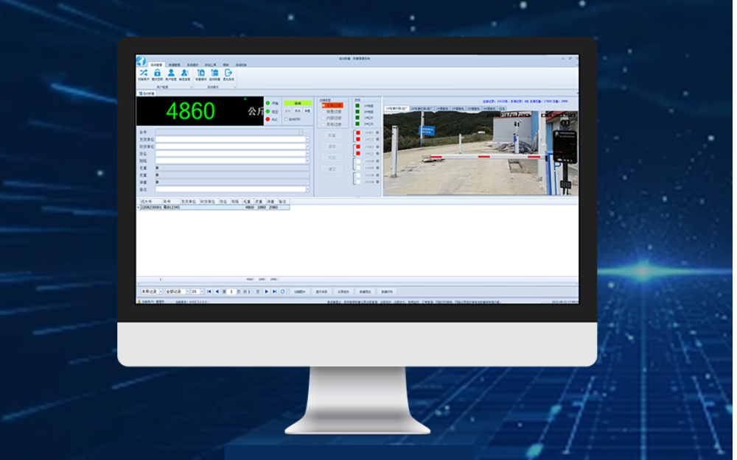Click the 称重 weigh button in middle panel
This screenshot has height=460, width=737.
coord(332,135)
